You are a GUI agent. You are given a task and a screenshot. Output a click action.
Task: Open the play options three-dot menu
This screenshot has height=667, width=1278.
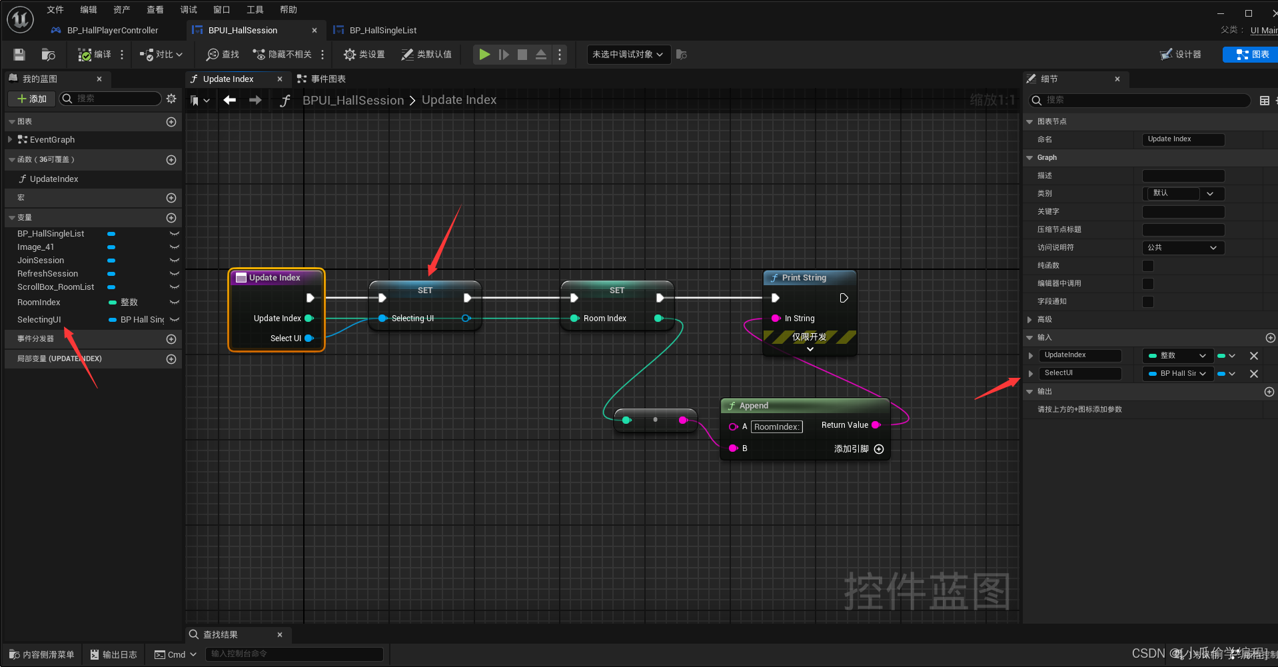pyautogui.click(x=560, y=55)
